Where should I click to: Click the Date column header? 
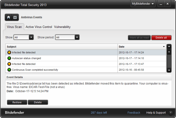142,47
